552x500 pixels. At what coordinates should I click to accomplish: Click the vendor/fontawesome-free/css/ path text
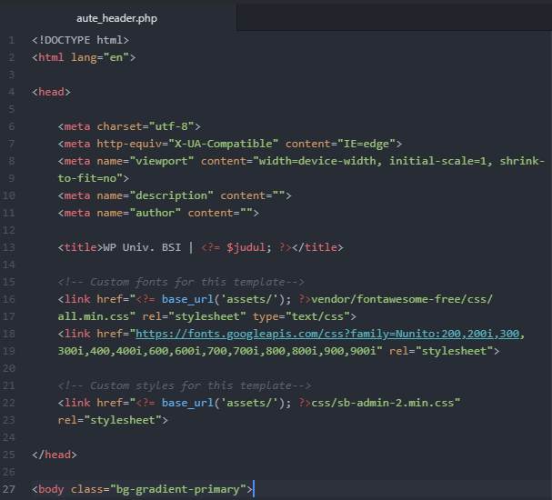402,299
